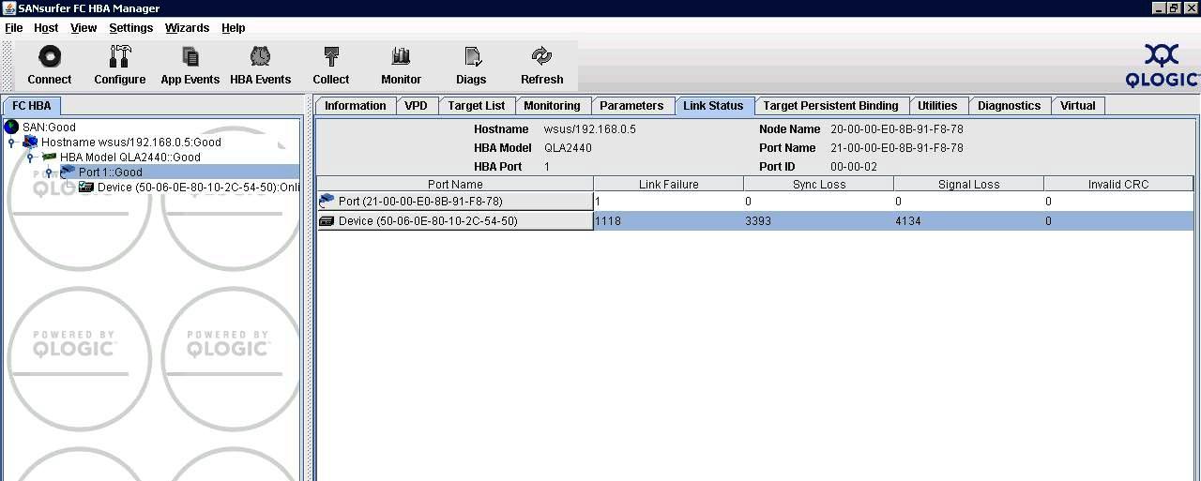Open the Host menu
This screenshot has height=481, width=1201.
pos(46,28)
